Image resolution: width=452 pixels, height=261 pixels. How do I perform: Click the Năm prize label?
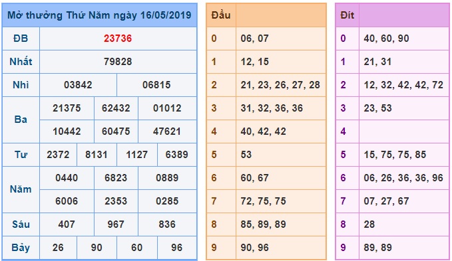coord(21,189)
